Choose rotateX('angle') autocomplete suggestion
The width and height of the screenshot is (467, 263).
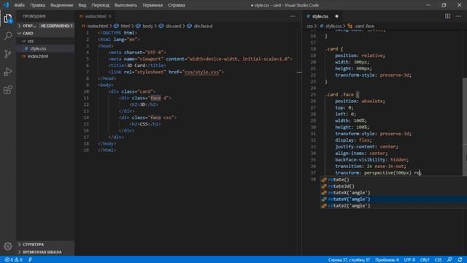(x=393, y=193)
